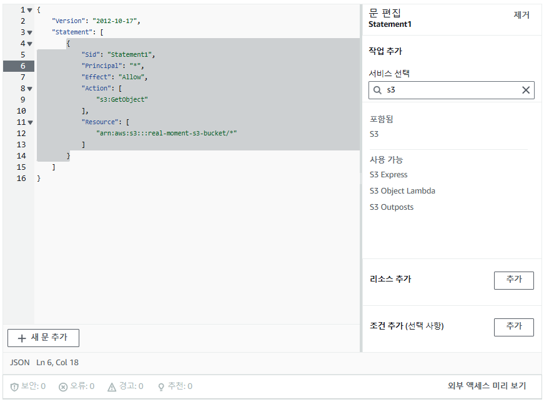The width and height of the screenshot is (544, 402).
Task: Click 제거 to remove the statement
Action: pyautogui.click(x=522, y=15)
